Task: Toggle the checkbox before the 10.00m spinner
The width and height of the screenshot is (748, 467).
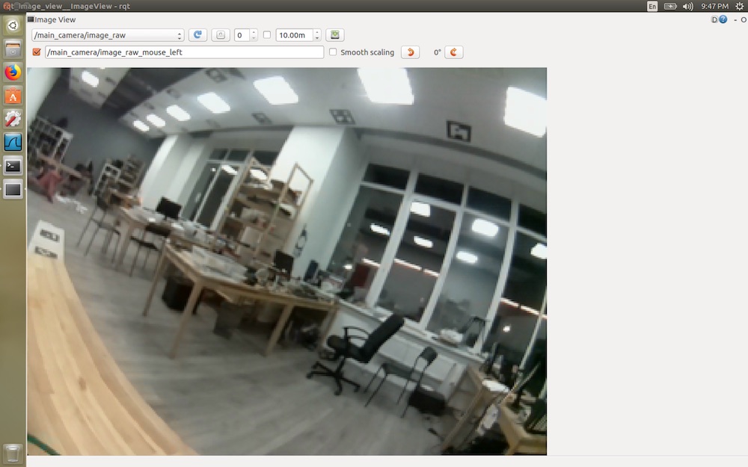Action: click(266, 34)
